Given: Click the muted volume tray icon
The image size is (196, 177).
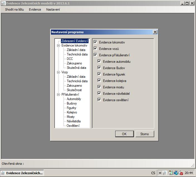Looking at the screenshot, I should pos(180,173).
